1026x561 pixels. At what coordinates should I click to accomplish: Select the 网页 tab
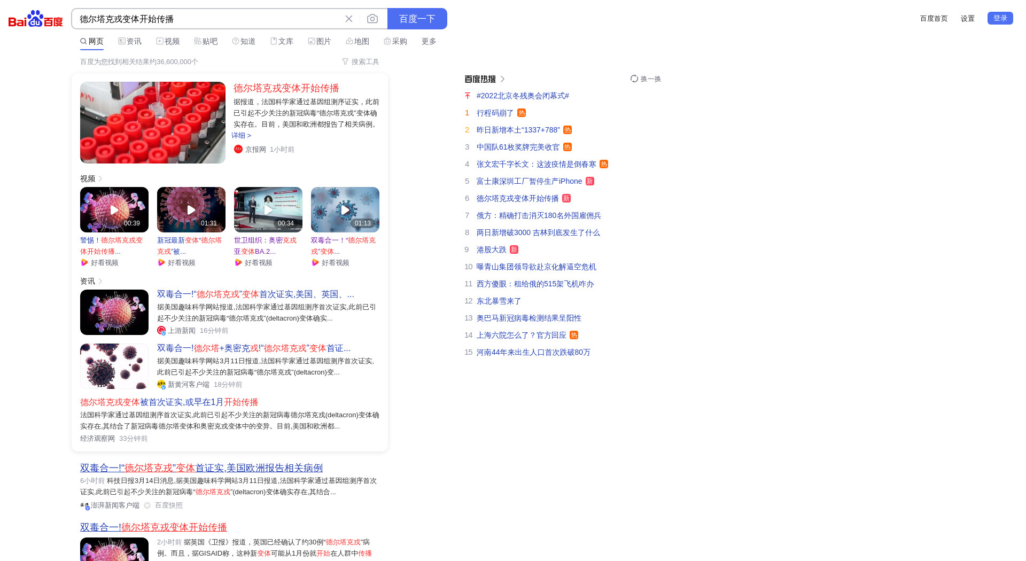point(92,41)
